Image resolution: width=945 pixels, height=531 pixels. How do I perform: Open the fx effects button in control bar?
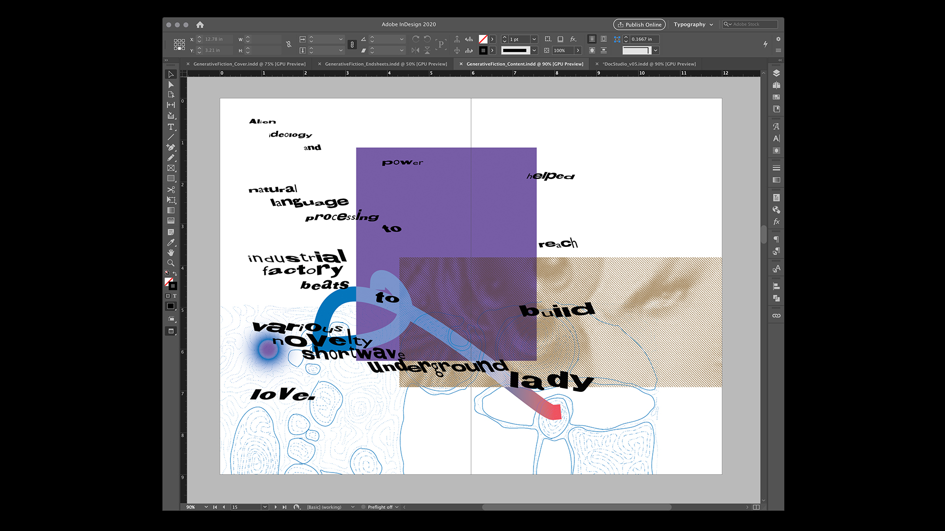click(573, 39)
